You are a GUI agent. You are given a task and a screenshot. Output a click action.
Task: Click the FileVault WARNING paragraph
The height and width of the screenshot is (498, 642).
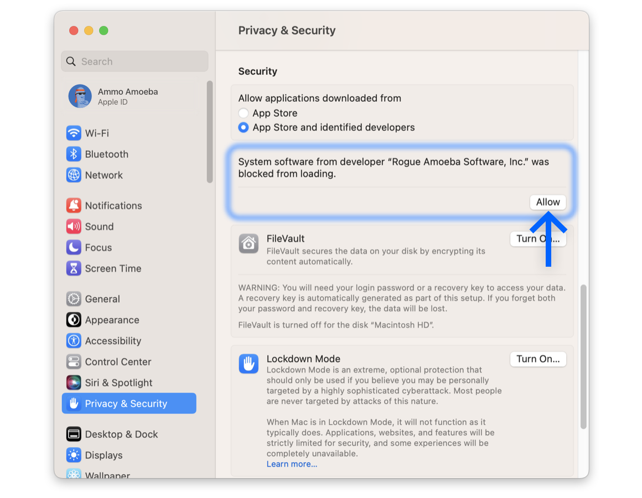pos(402,298)
